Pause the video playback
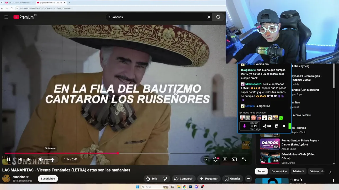 8,159
